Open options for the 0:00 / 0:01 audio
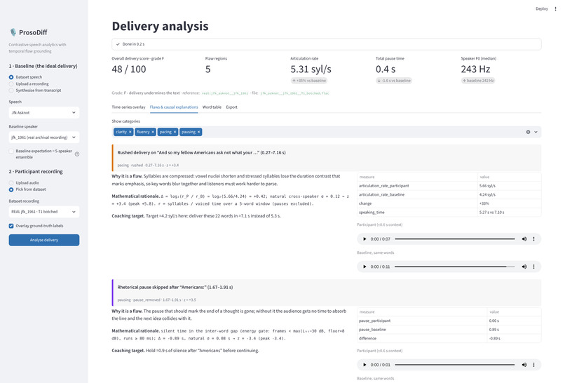This screenshot has height=383, width=565. pyautogui.click(x=533, y=365)
